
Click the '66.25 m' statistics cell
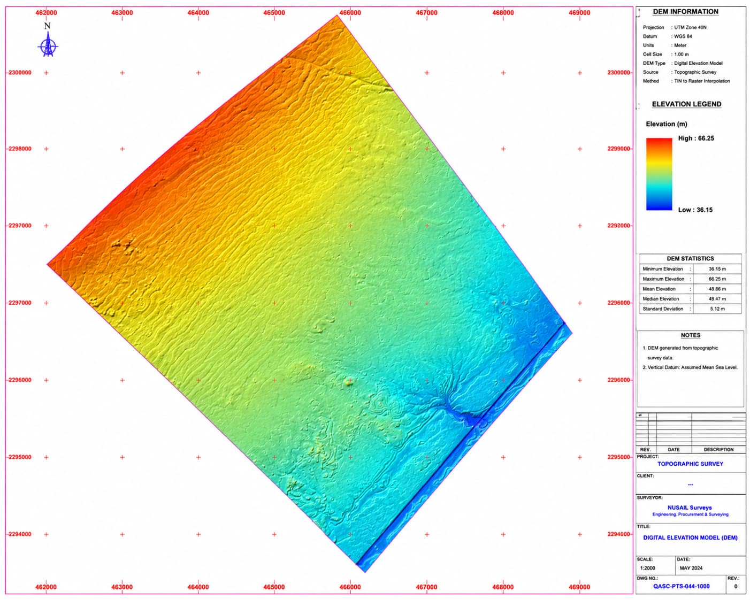coord(717,279)
